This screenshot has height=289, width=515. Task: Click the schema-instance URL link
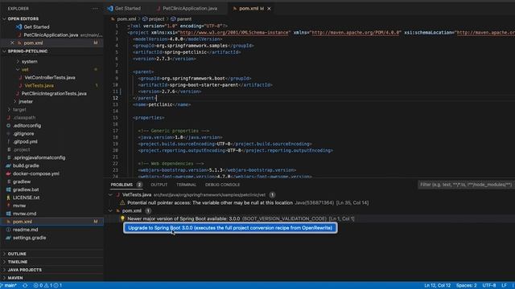click(x=234, y=33)
